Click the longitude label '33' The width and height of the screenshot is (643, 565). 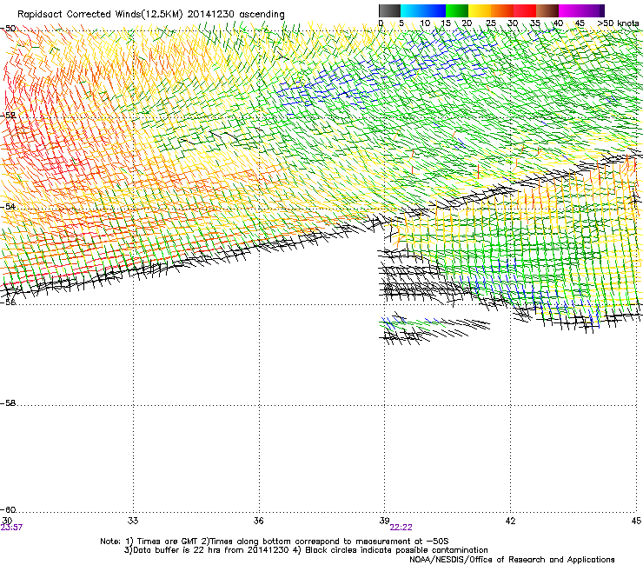point(133,521)
